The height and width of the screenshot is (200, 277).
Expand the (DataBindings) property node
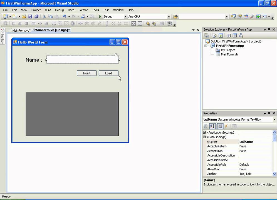pyautogui.click(x=204, y=137)
